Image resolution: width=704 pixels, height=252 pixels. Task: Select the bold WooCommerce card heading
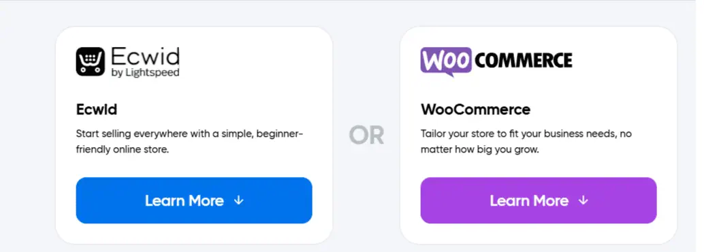(475, 110)
